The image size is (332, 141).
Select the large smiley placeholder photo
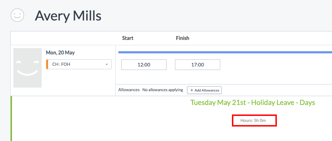[x=28, y=68]
